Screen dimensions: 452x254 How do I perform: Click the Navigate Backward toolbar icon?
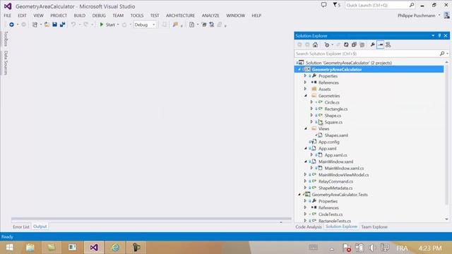(11, 25)
